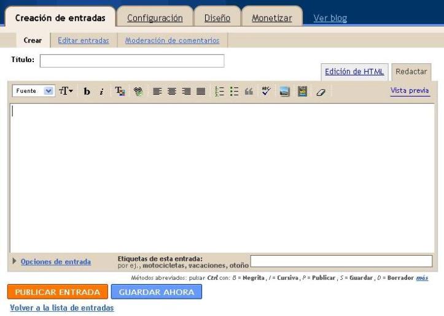The height and width of the screenshot is (316, 444).
Task: Focus the Etiquetas de esta entrada field
Action: [341, 261]
